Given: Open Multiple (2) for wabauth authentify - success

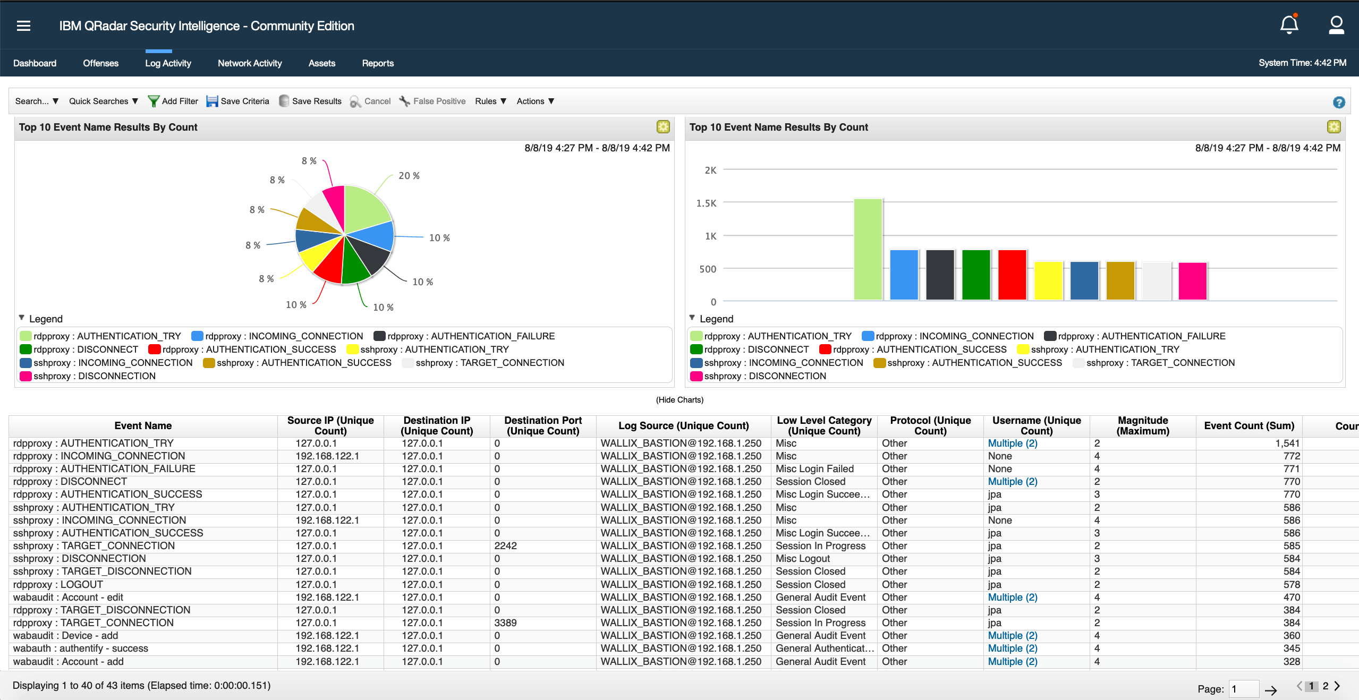Looking at the screenshot, I should pyautogui.click(x=1013, y=648).
